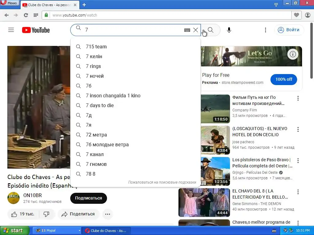Screen dimensions: 314x235
Task: Click the green padlock security icon
Action: click(46, 15)
